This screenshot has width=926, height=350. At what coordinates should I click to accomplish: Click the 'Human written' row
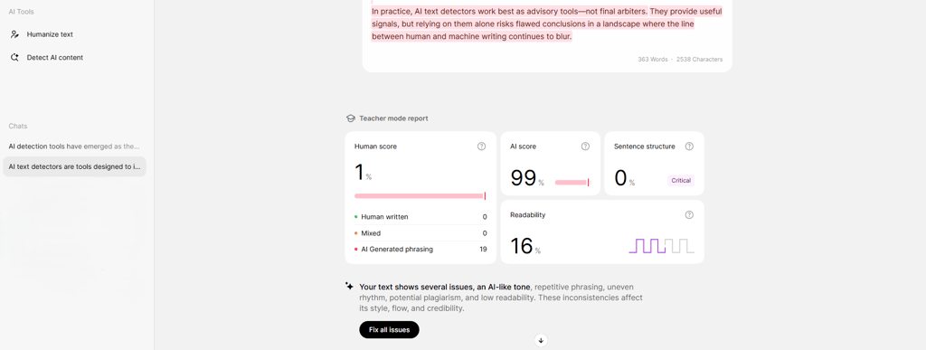[420, 217]
